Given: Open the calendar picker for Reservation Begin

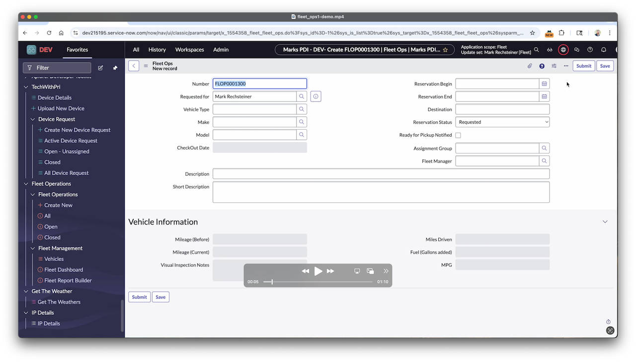Looking at the screenshot, I should pyautogui.click(x=544, y=84).
